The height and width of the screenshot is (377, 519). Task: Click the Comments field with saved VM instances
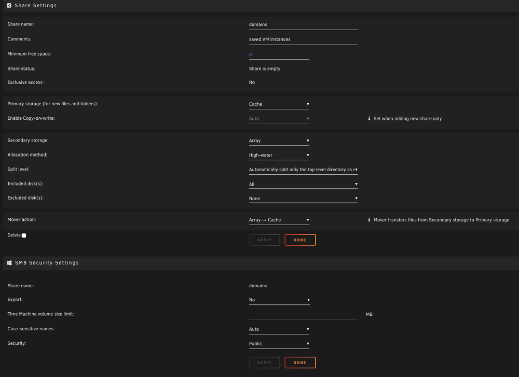[x=303, y=40]
